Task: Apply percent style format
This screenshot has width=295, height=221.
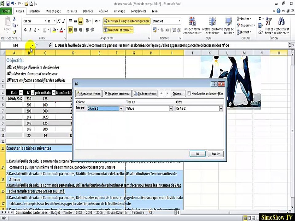Action: tap(162, 30)
